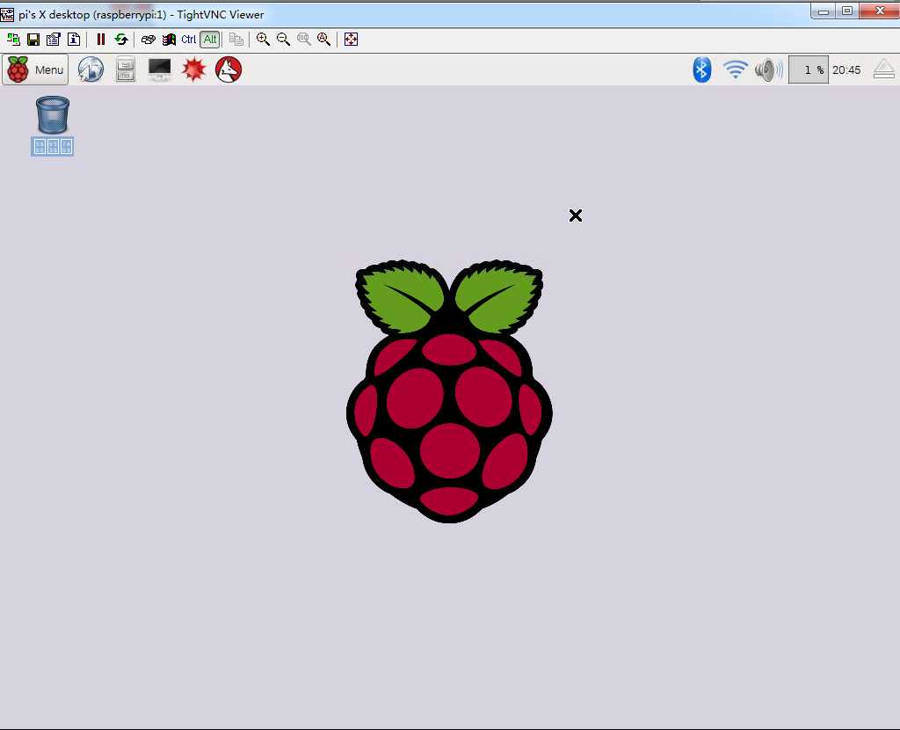Click the eject media icon
This screenshot has height=730, width=900.
coord(884,70)
